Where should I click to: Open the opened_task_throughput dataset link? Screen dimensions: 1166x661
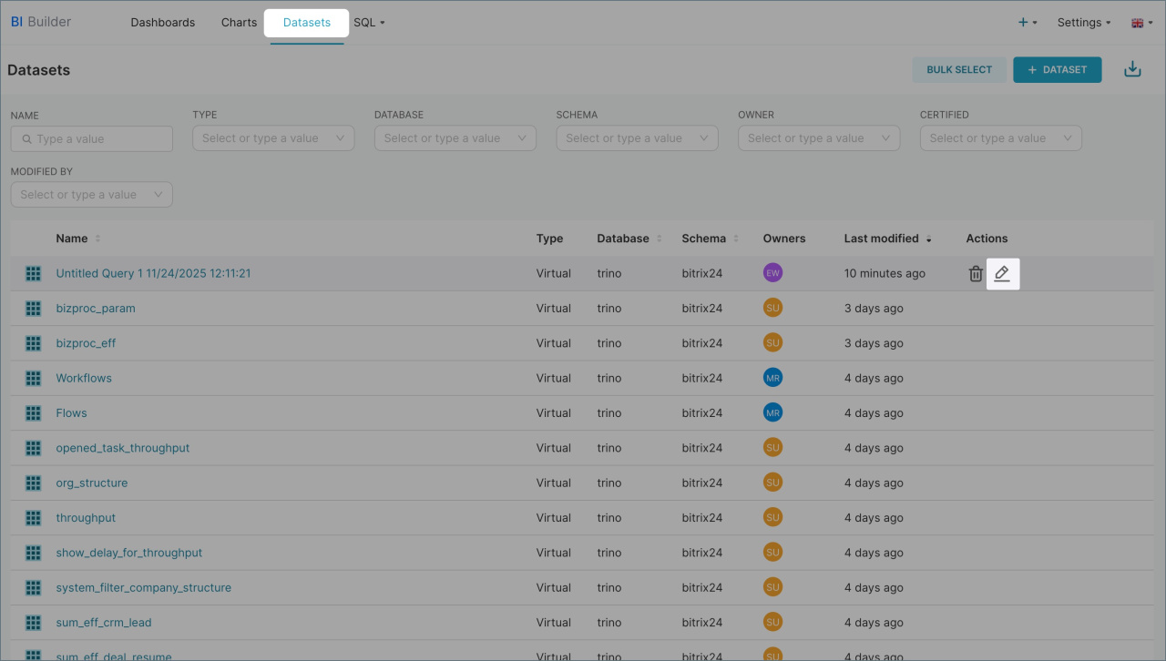(123, 448)
